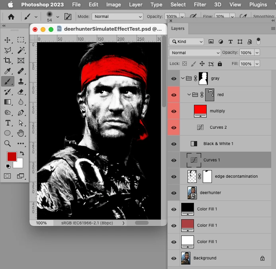This screenshot has height=269, width=276.
Task: Change the screen mode
Action: (20, 176)
